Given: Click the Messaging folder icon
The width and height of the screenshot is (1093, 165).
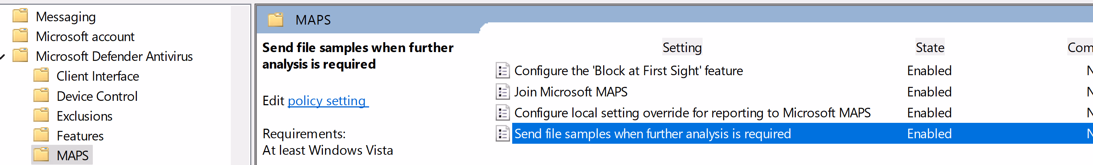Looking at the screenshot, I should pyautogui.click(x=21, y=16).
